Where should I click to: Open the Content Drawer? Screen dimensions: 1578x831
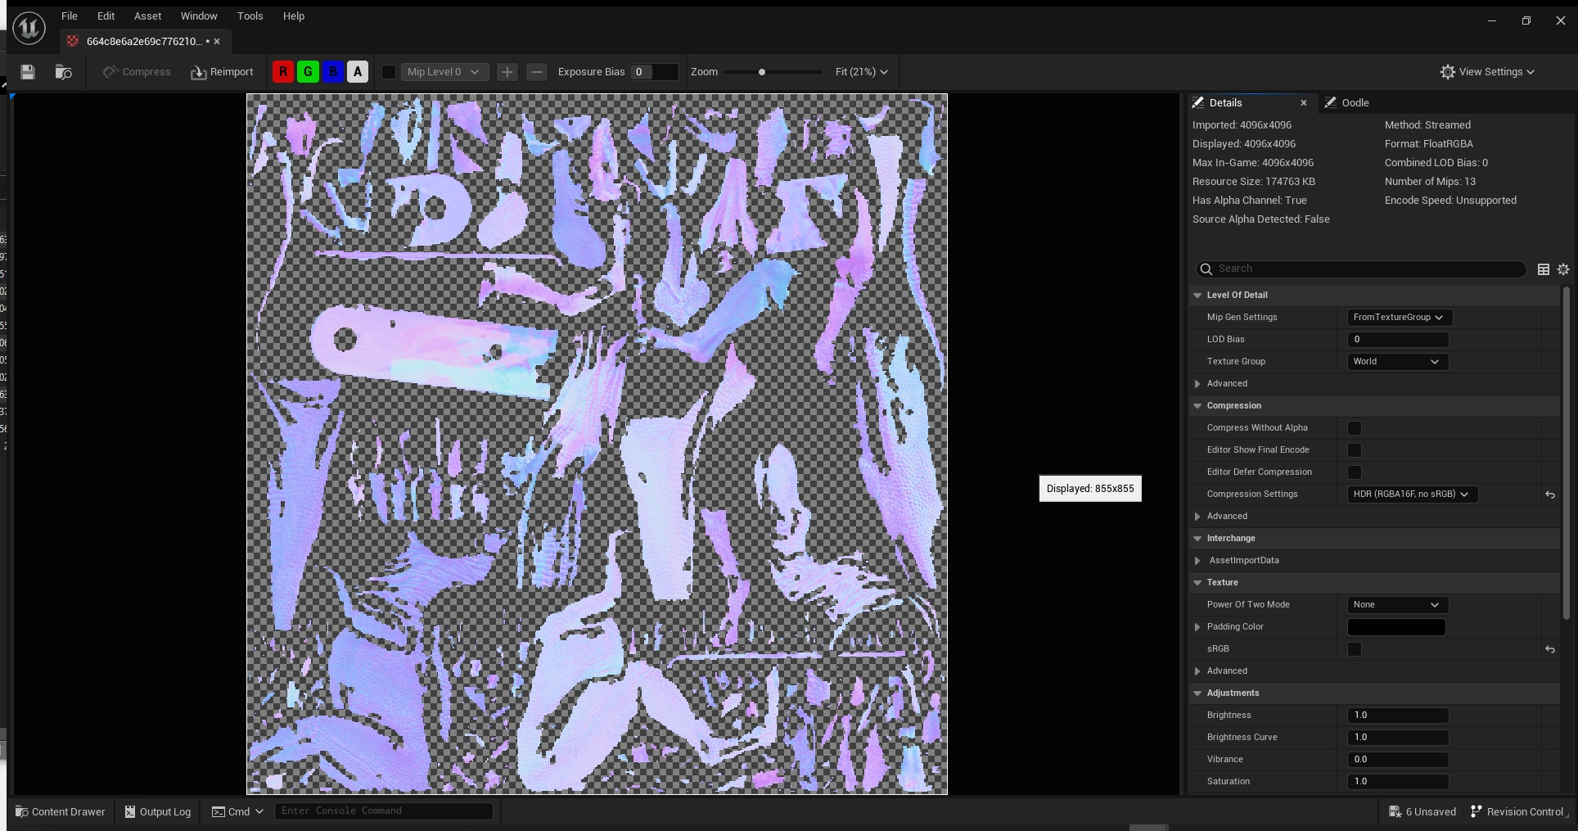click(x=61, y=812)
